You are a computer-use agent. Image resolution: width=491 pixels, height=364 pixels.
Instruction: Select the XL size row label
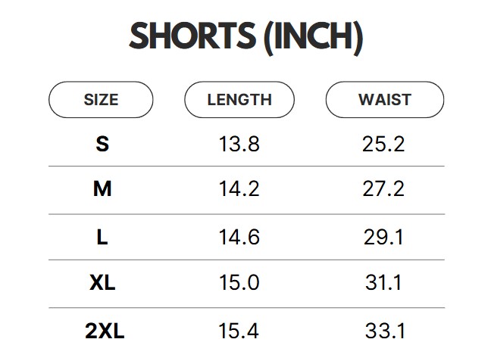pos(102,283)
